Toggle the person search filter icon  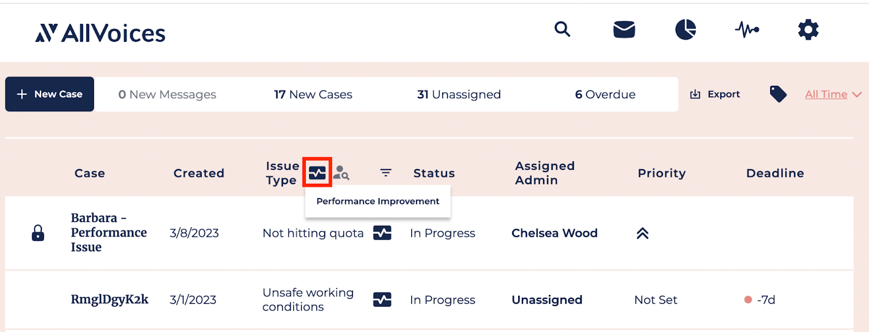(341, 173)
